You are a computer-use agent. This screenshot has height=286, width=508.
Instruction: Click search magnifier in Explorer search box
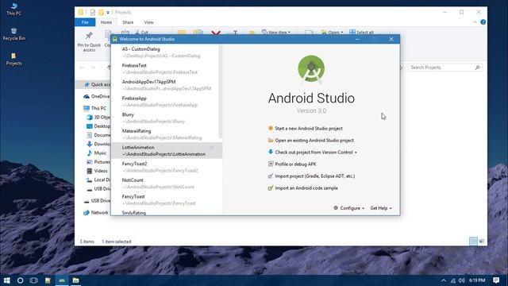[477, 68]
